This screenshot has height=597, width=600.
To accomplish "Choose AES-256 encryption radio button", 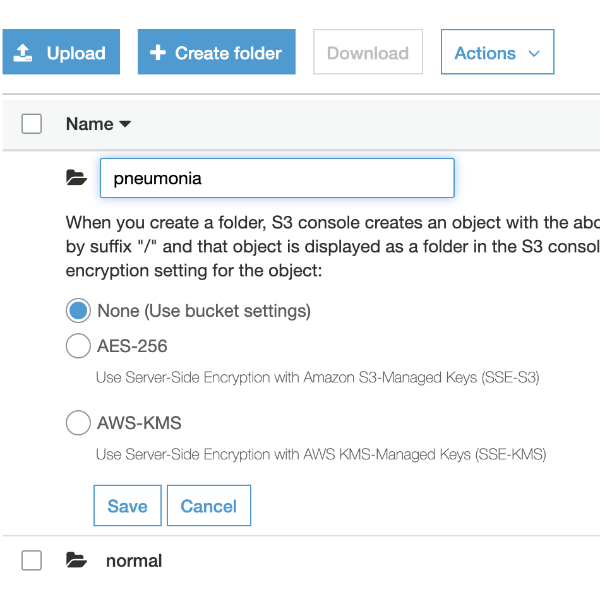I will (78, 346).
